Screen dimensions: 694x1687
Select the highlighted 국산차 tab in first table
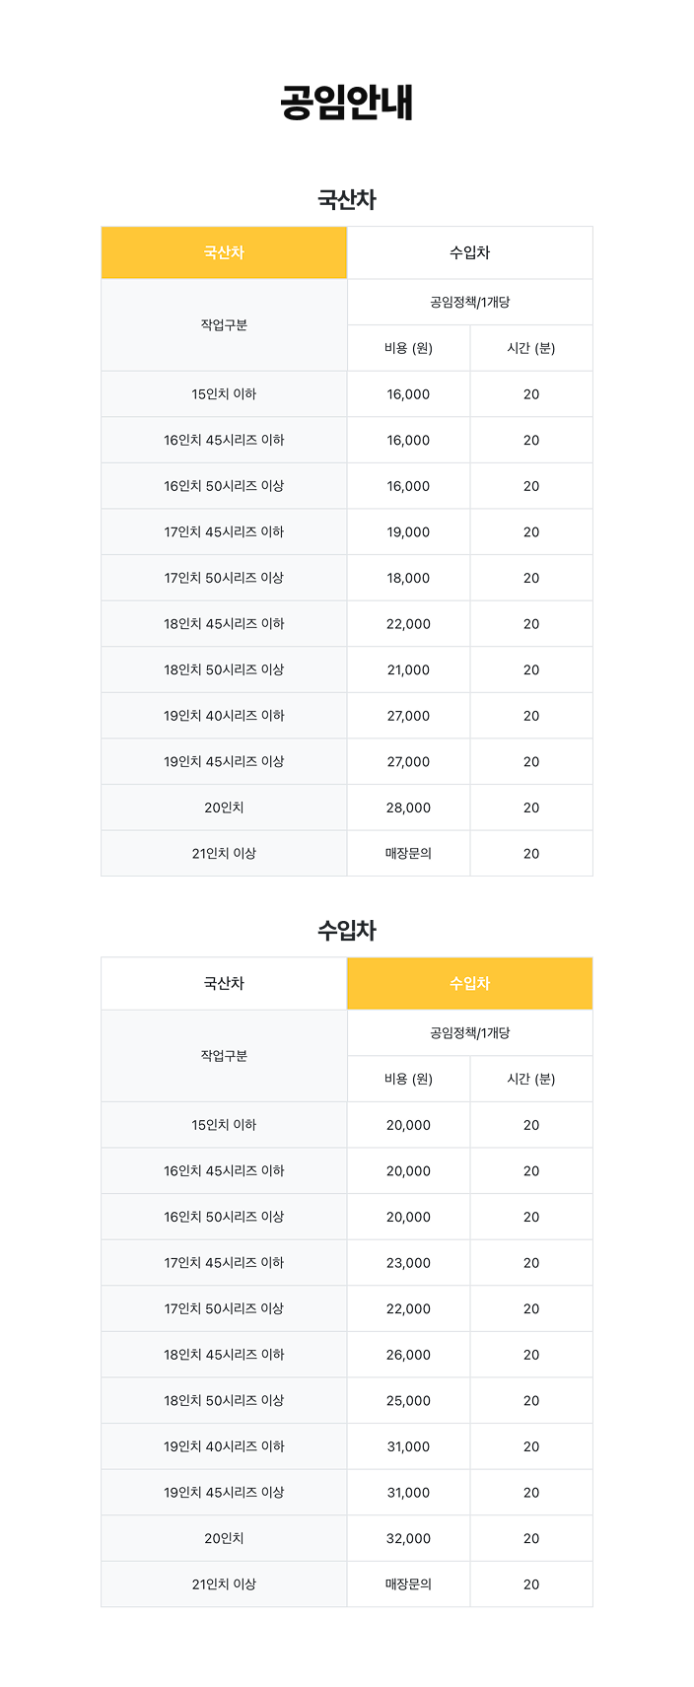pos(224,252)
